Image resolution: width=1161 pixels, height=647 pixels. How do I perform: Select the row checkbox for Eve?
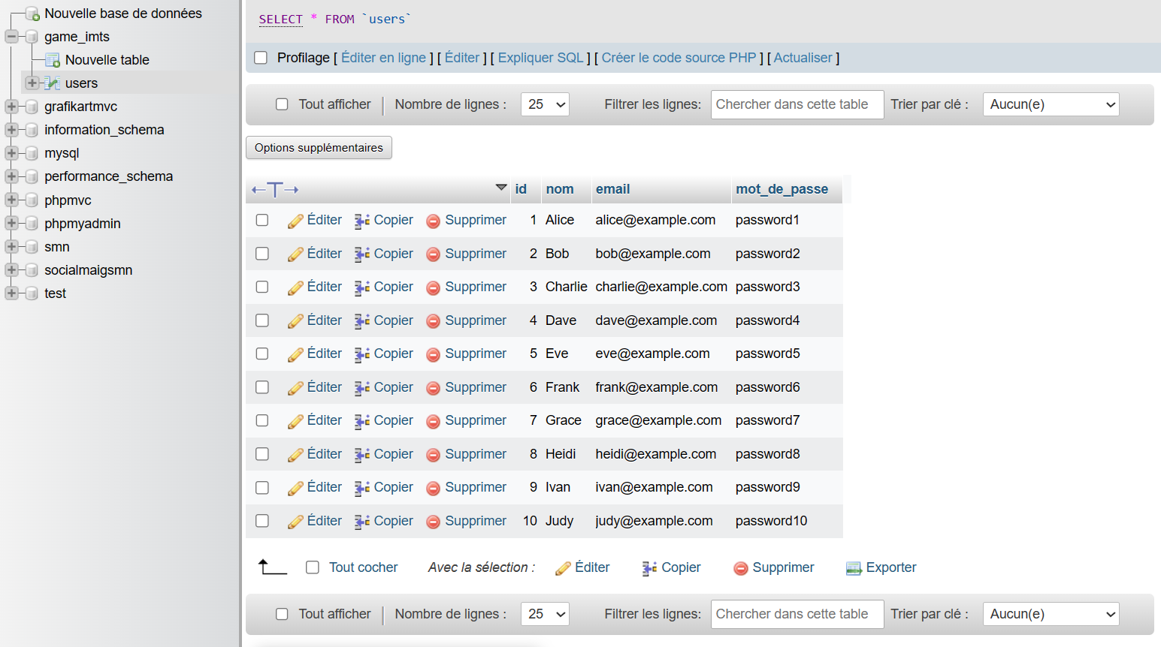tap(262, 354)
